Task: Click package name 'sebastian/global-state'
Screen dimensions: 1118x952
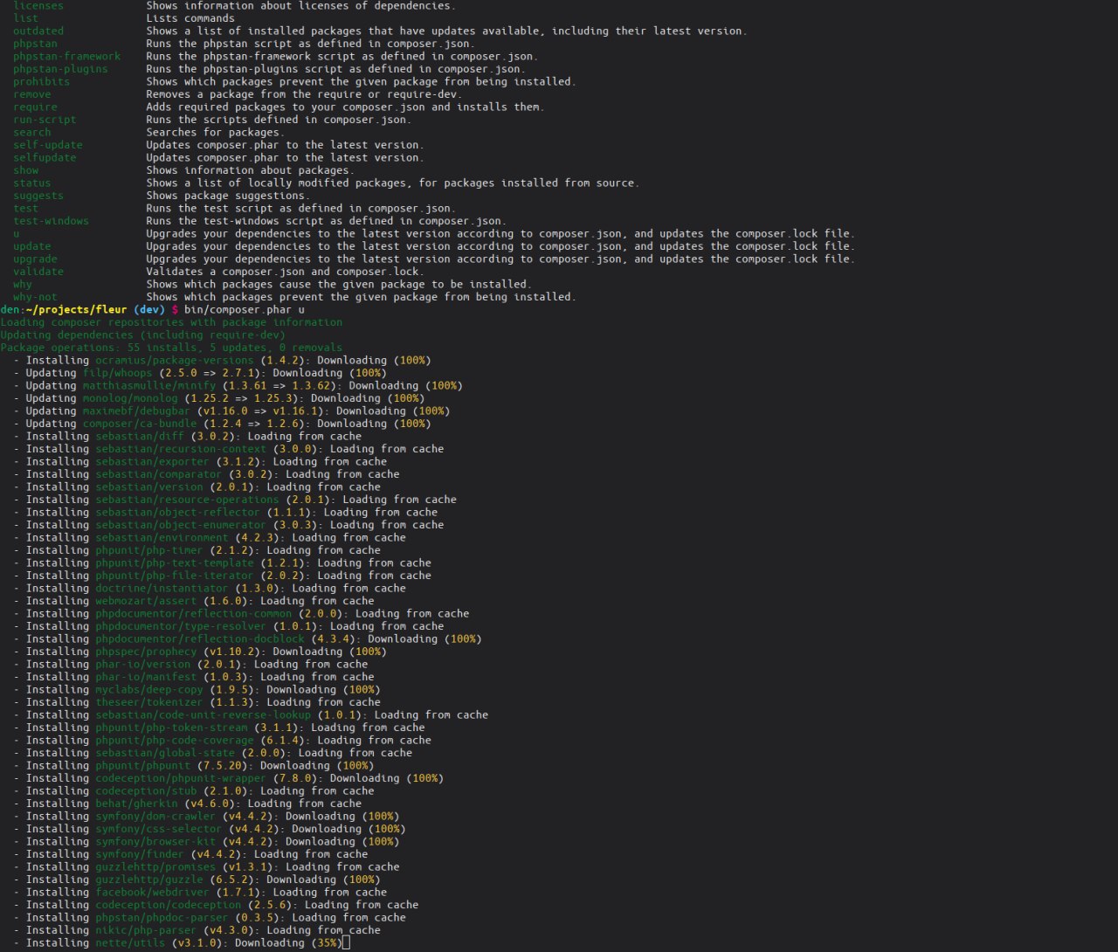Action: (x=165, y=753)
